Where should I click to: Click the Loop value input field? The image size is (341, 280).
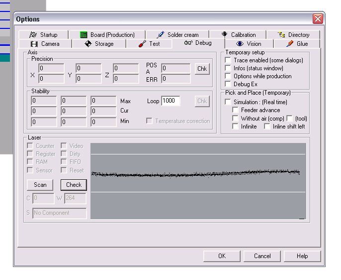[170, 101]
